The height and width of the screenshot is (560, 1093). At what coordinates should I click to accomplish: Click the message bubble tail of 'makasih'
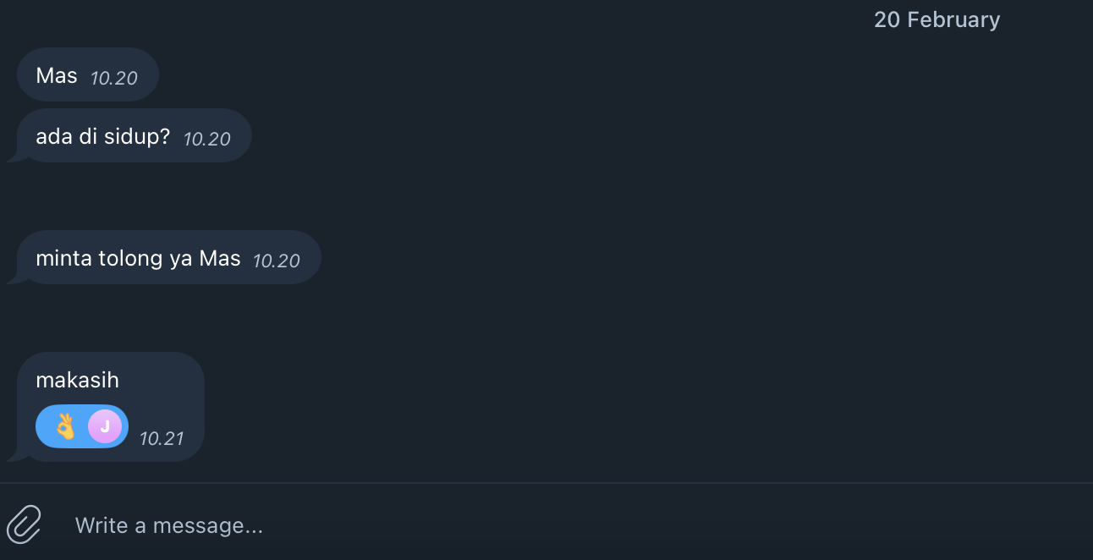(16, 455)
